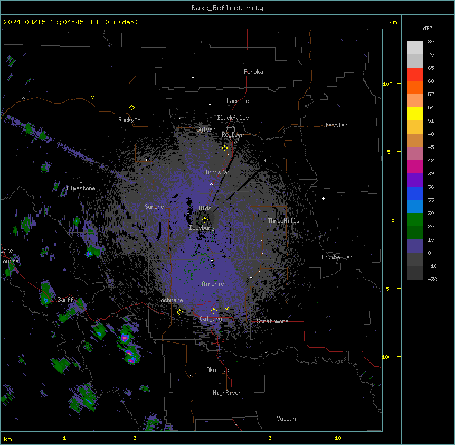Click the white caret marker below Innisfail
Screen dimensions: 455x445
pyautogui.click(x=211, y=184)
